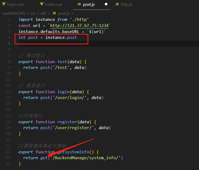Click the closing brace on line 25

pyautogui.click(x=20, y=164)
